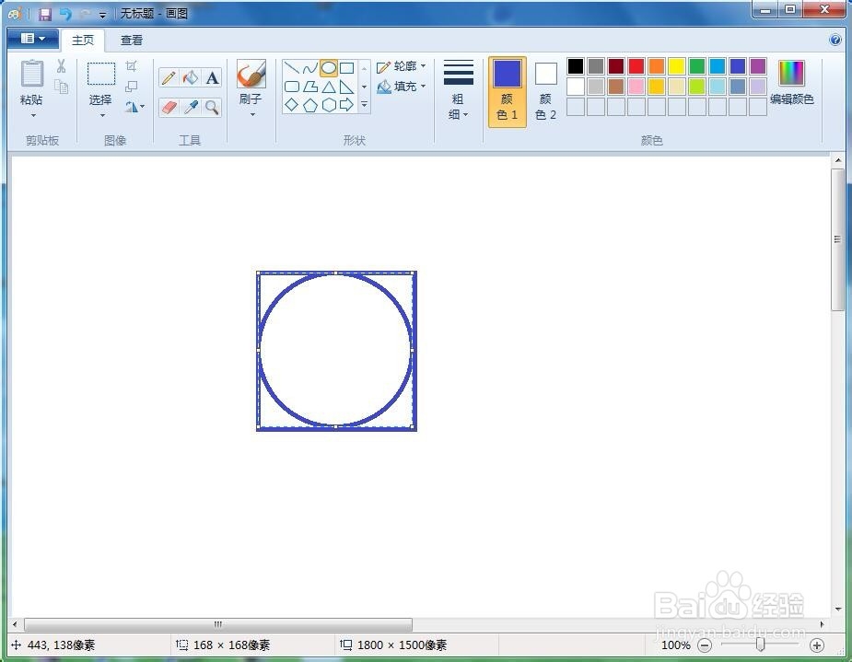Choose the Curve shape
The image size is (852, 662).
coord(310,68)
